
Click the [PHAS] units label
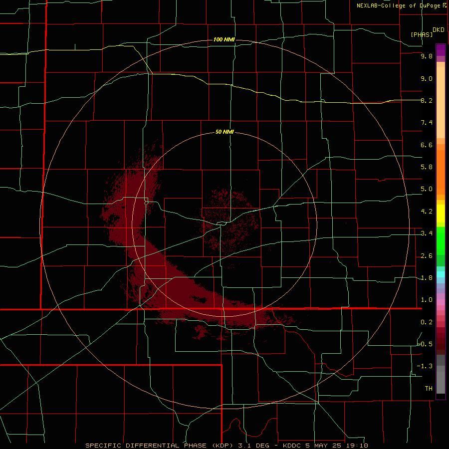coord(422,34)
